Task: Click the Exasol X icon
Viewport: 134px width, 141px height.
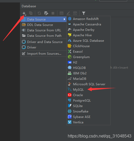Action: pos(70,51)
